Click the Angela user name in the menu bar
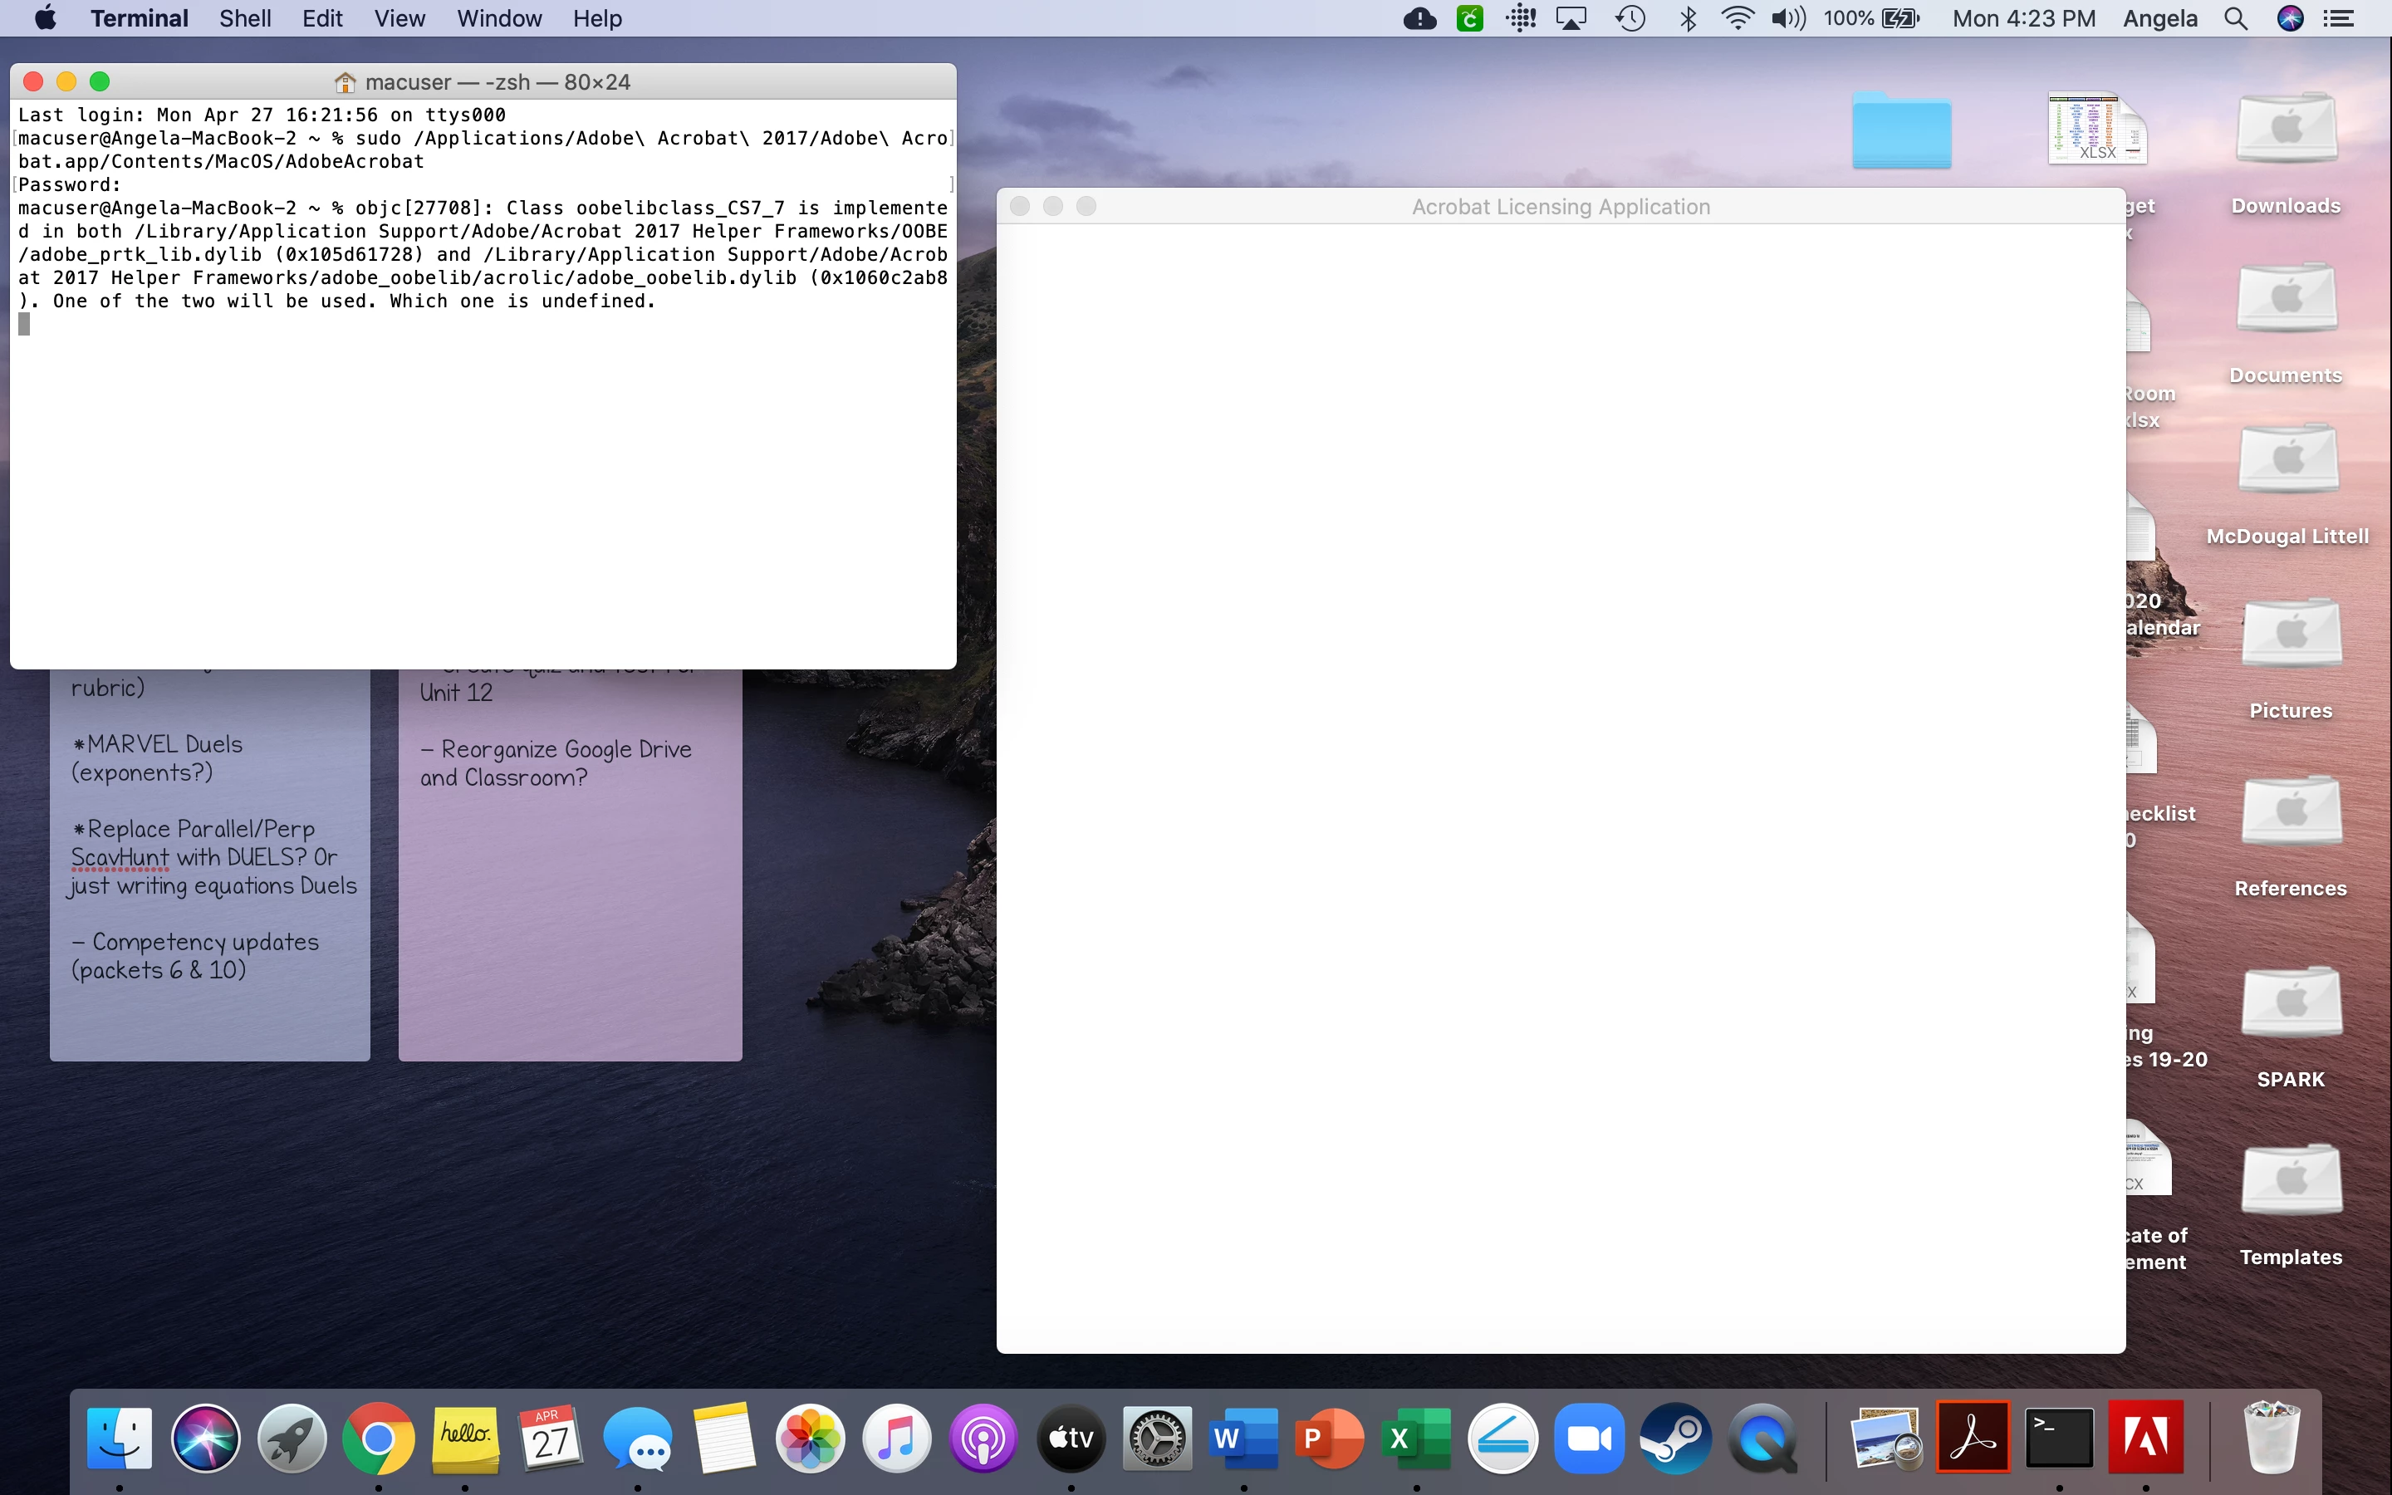Screen dimensions: 2392x1495 point(2159,19)
